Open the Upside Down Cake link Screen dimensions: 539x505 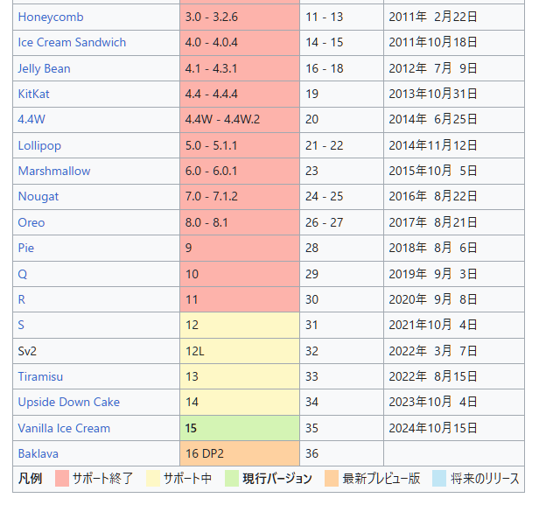click(x=69, y=402)
